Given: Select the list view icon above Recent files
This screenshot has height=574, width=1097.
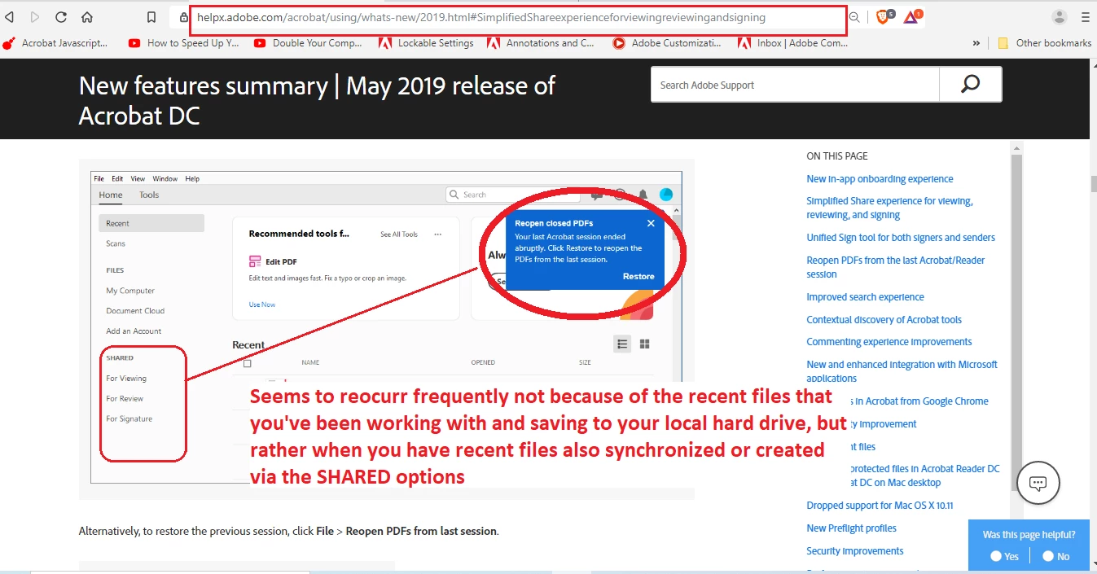Looking at the screenshot, I should pyautogui.click(x=622, y=344).
